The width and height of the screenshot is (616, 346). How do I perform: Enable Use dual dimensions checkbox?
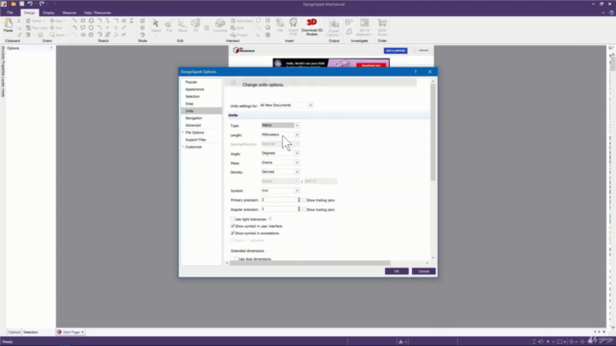[x=237, y=259]
